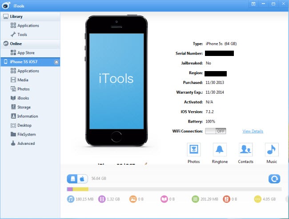Click the iTools phone preview image
Viewport: 289px width, 219px height.
pyautogui.click(x=116, y=81)
